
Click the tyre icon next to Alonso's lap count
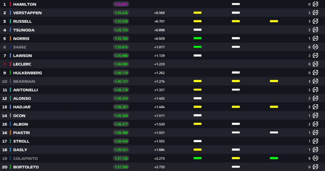click(x=315, y=99)
